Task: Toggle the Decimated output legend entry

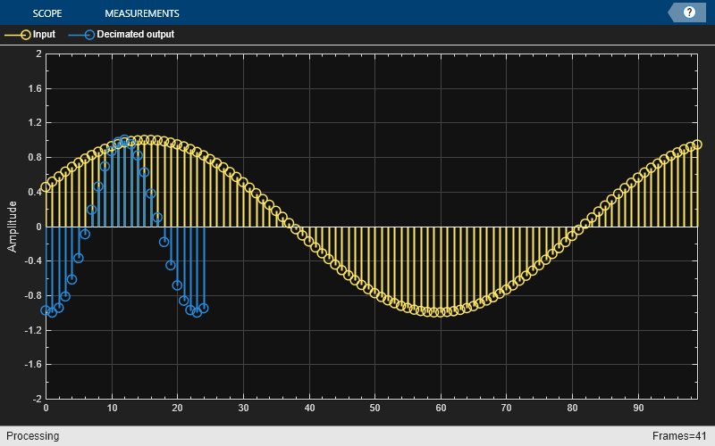Action: tap(122, 34)
